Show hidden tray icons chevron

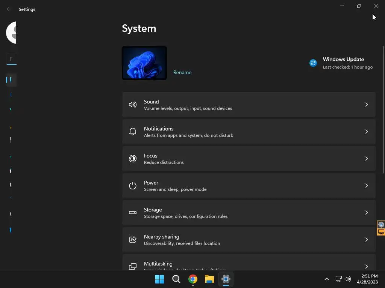[x=327, y=279]
